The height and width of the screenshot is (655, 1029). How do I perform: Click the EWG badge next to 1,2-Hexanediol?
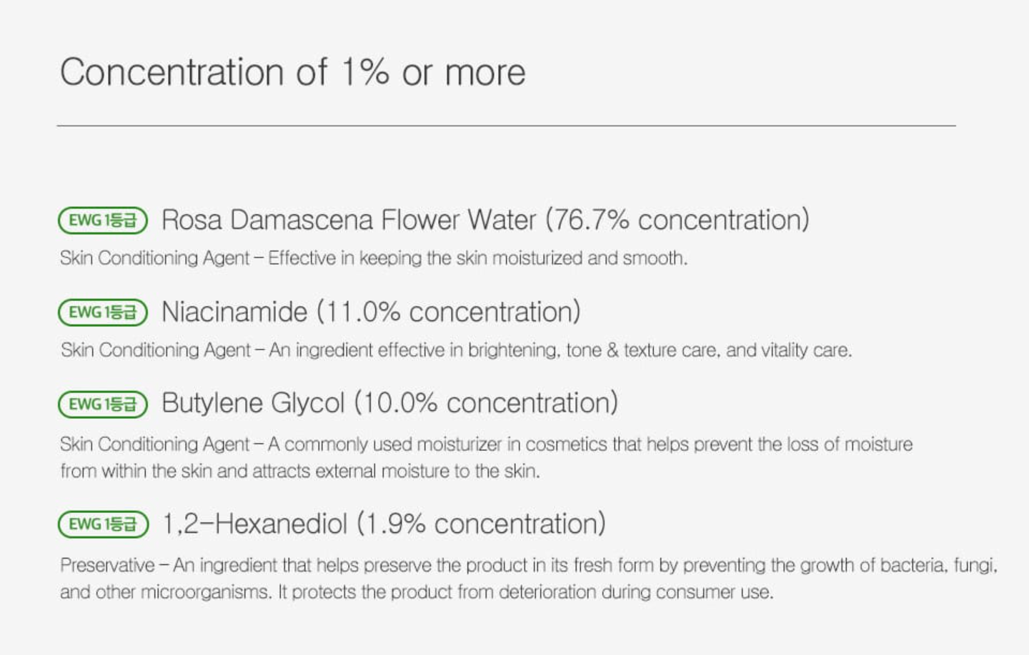[x=103, y=524]
